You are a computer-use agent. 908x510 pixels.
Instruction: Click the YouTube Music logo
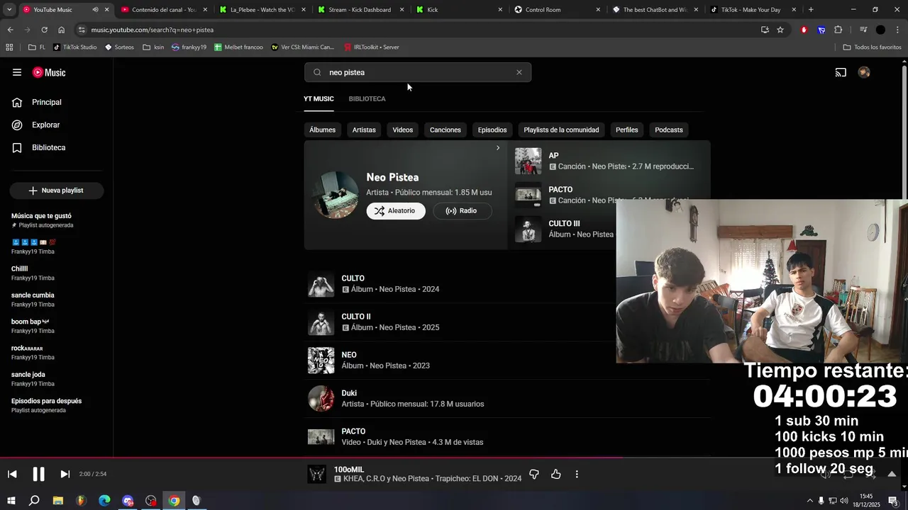pyautogui.click(x=49, y=72)
